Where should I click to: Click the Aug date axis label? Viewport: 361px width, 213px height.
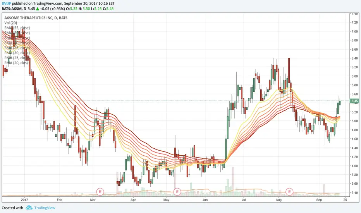[278, 200]
